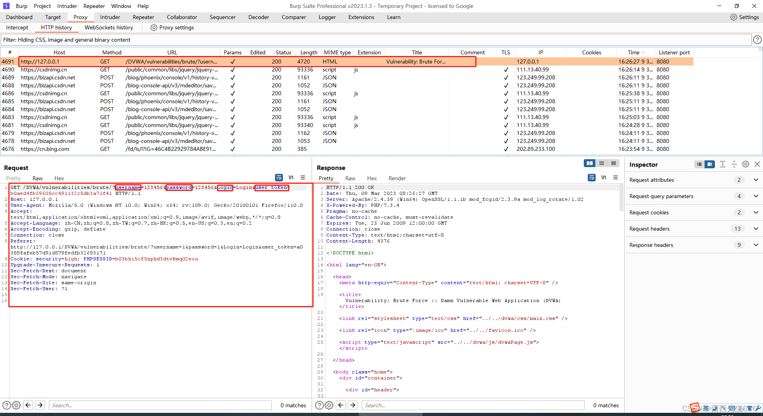Select history row 4676 cn.bing.com
This screenshot has width=763, height=416.
(347, 149)
